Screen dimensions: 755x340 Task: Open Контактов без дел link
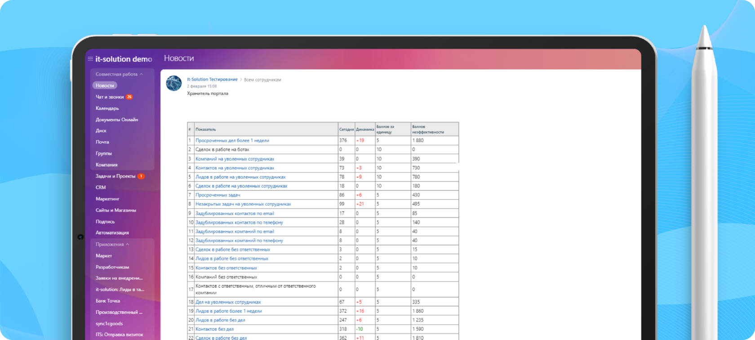[214, 329]
